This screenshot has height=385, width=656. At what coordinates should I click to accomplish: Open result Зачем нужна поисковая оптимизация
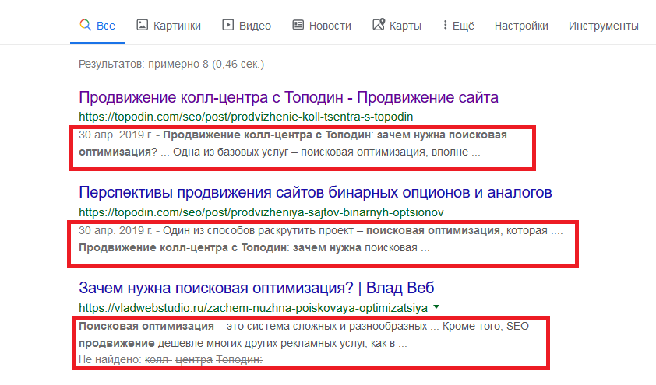256,288
